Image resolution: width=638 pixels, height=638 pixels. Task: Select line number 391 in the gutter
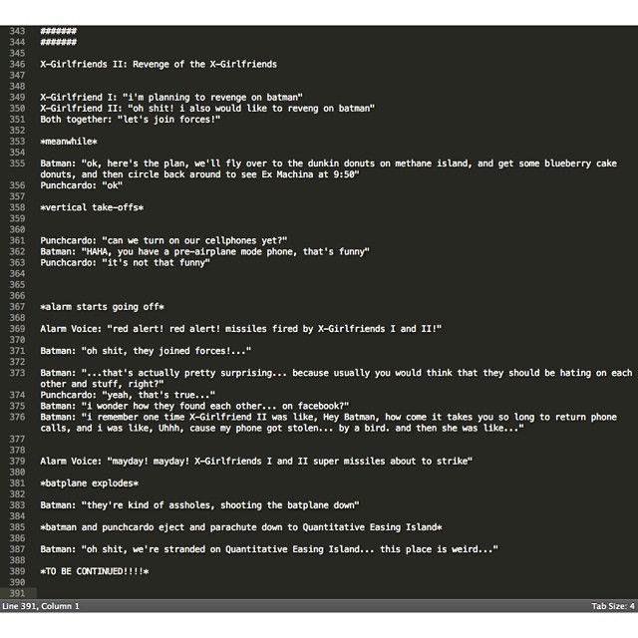(x=17, y=592)
